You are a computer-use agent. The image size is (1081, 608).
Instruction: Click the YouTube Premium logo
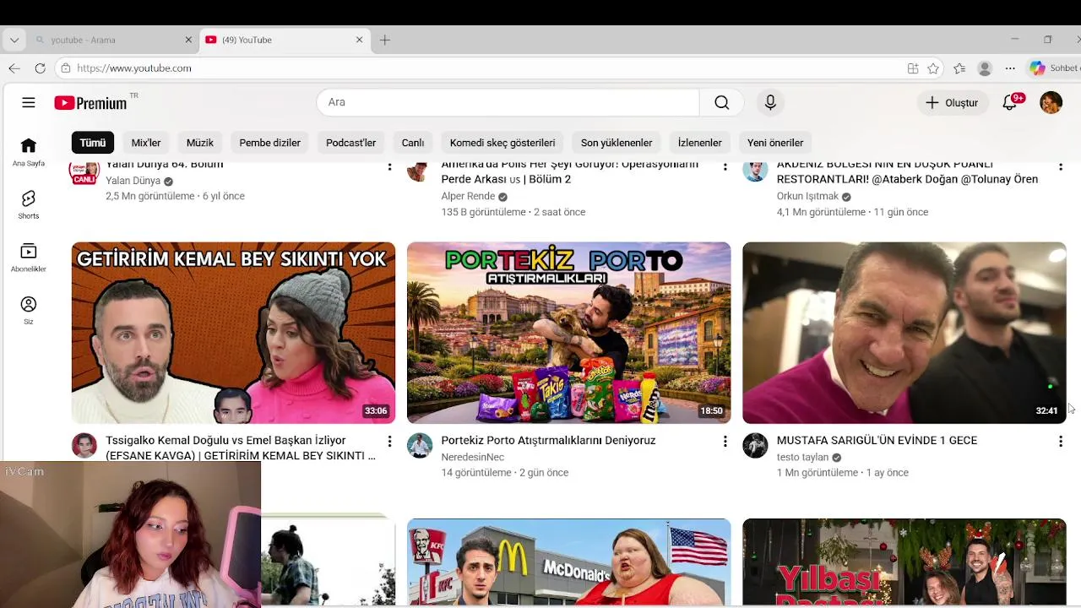pos(91,103)
